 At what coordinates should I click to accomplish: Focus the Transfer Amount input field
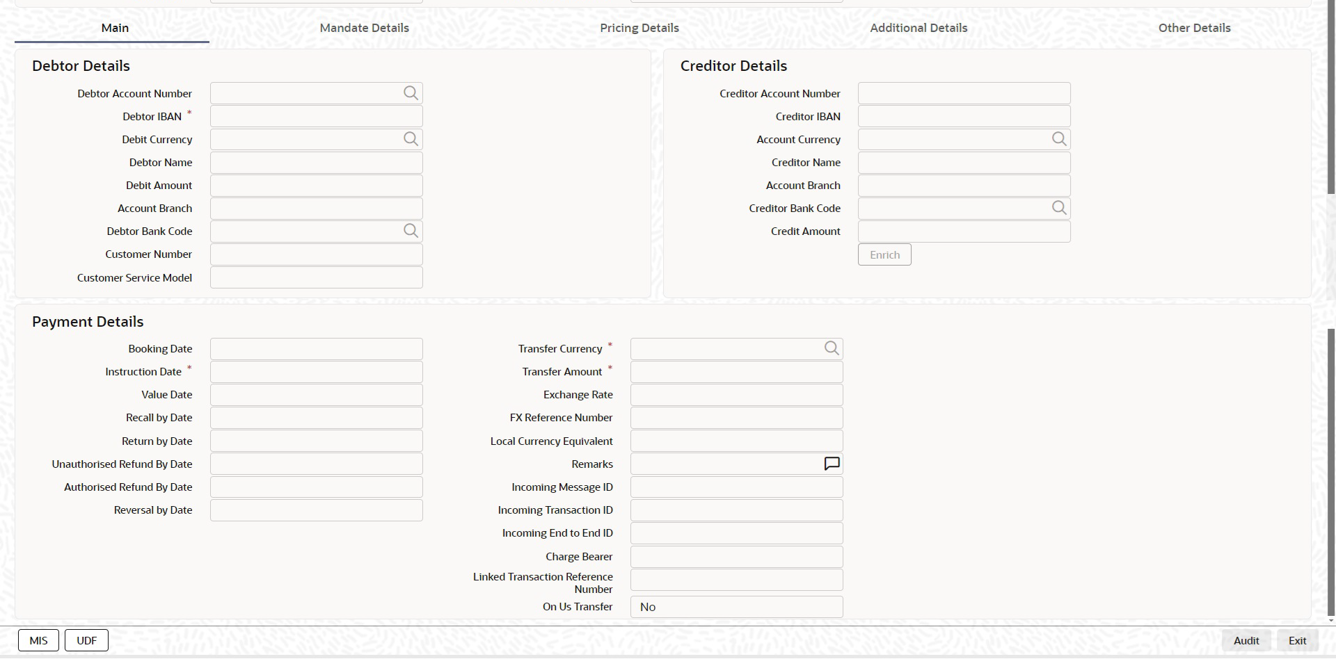pyautogui.click(x=737, y=372)
